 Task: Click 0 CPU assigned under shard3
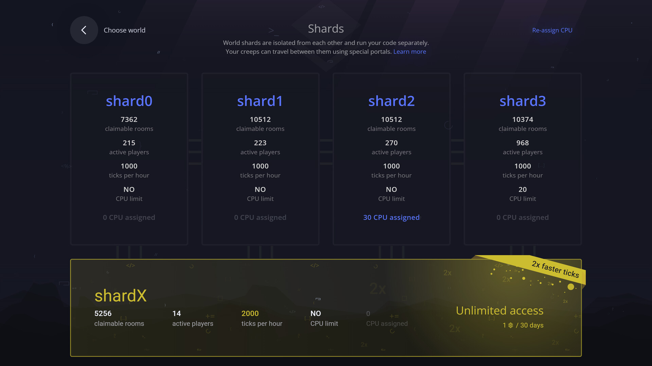(x=522, y=217)
